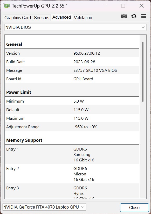Click the Entry 1 Samsung memory row

[72, 154]
